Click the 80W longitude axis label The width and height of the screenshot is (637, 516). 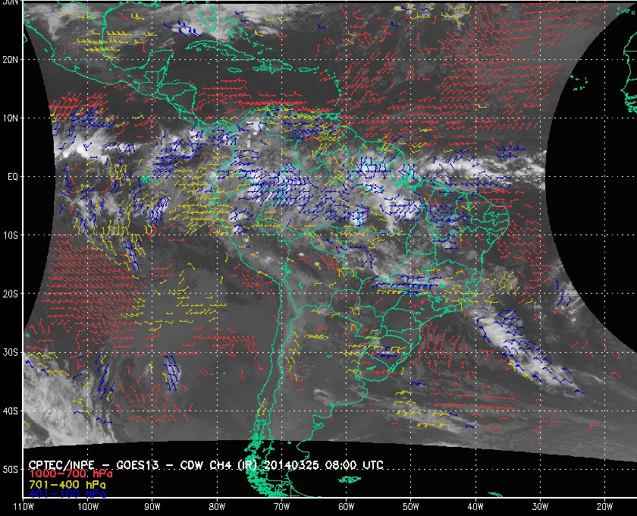click(x=217, y=507)
